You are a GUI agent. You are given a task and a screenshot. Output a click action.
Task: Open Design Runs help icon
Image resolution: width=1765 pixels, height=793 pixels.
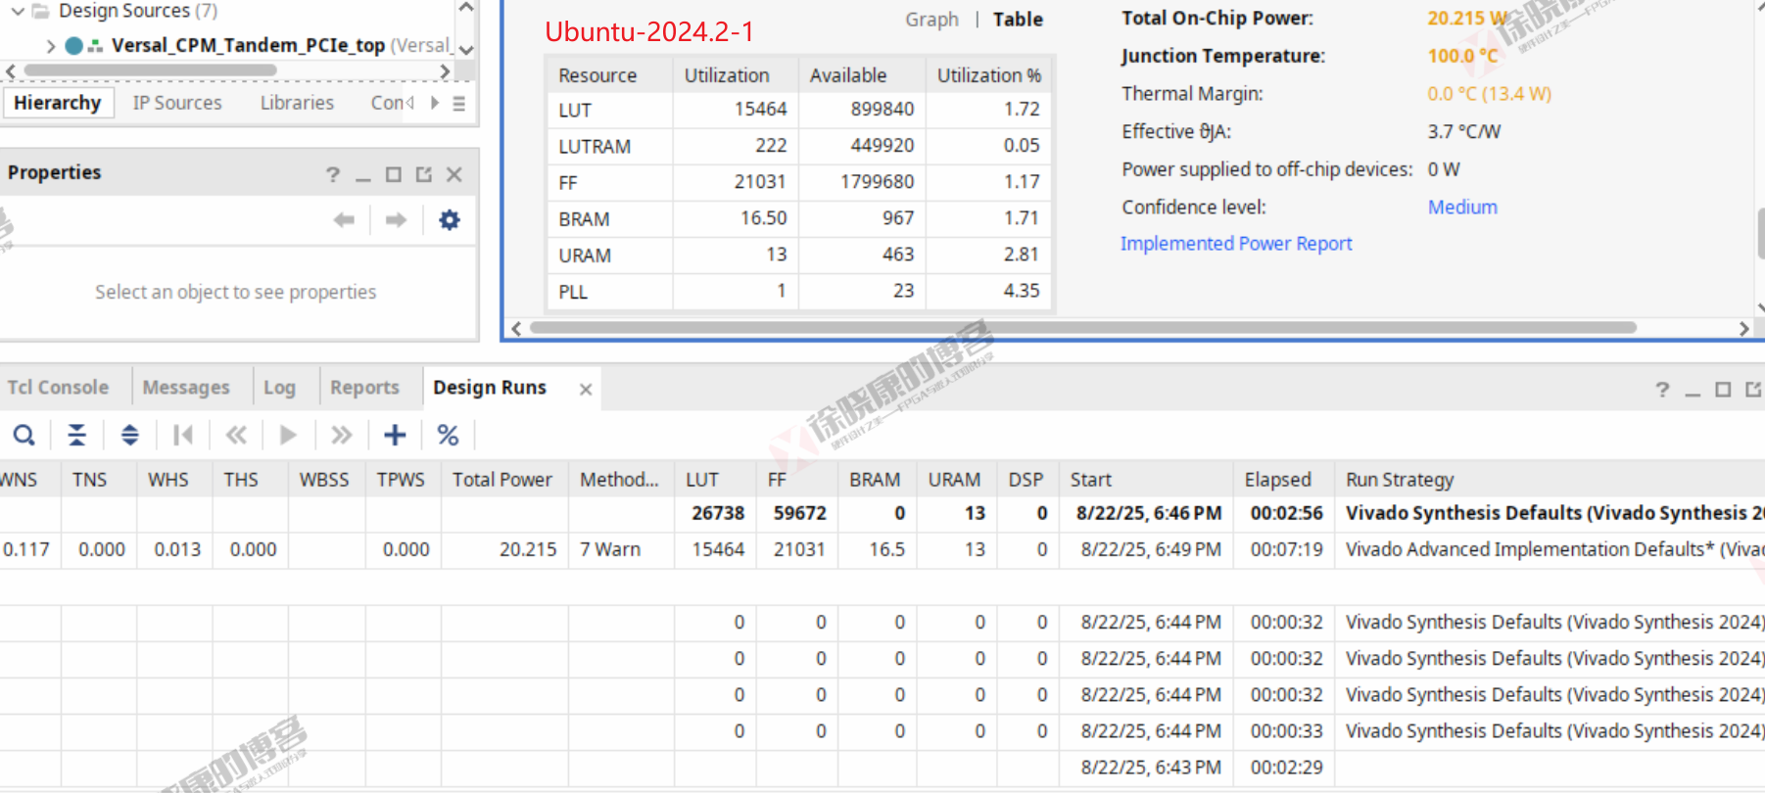click(1662, 390)
